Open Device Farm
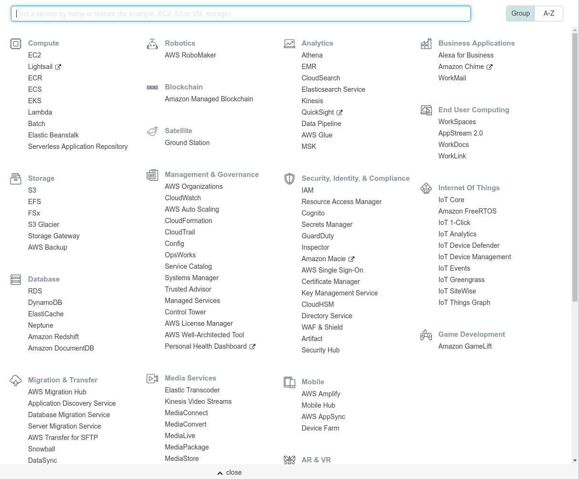 click(320, 428)
